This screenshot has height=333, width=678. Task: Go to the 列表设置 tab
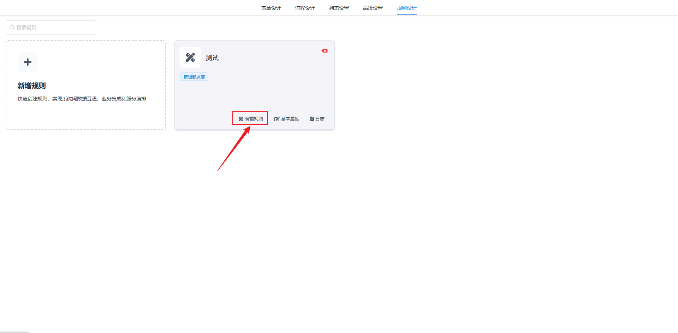pos(339,8)
